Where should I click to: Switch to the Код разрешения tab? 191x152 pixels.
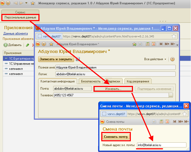pos(138,81)
